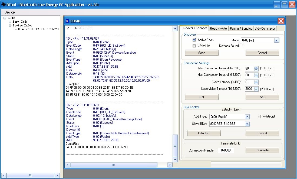Screen dimensions: 297x179
Task: Click the log horizontal scrollbar thumb
Action: pos(114,165)
